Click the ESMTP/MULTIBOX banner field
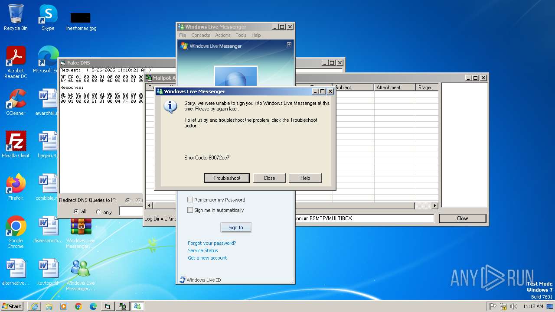 coord(364,218)
